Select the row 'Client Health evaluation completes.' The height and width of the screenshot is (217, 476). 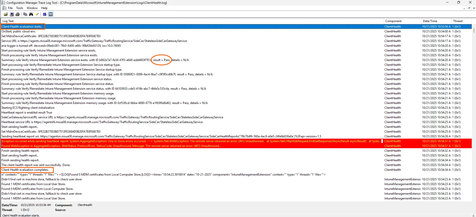tap(236, 170)
